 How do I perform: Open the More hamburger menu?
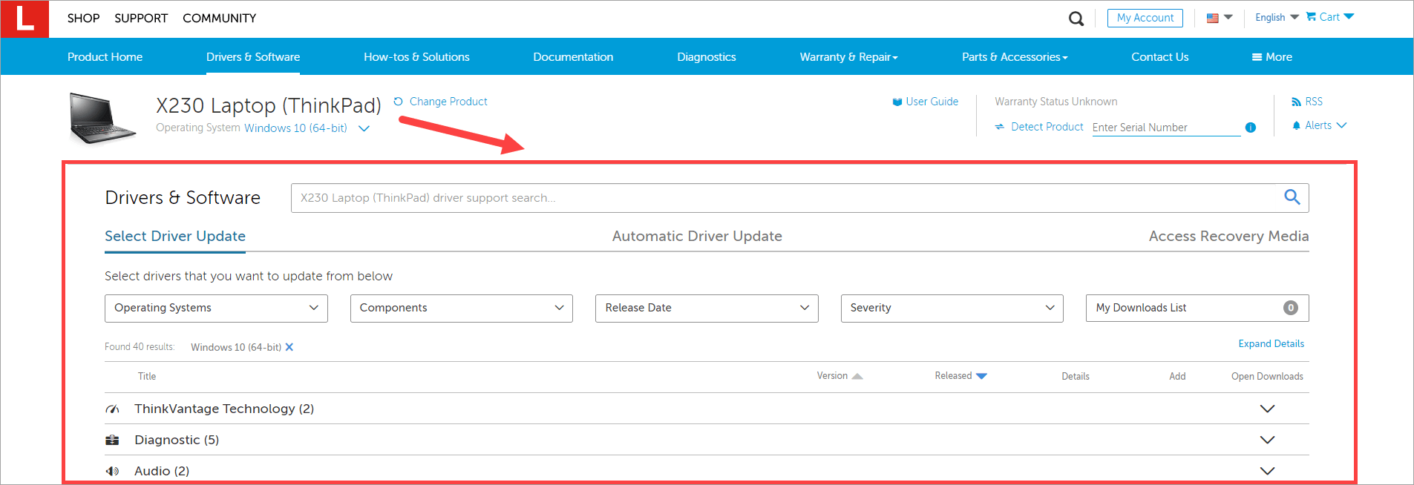1271,57
